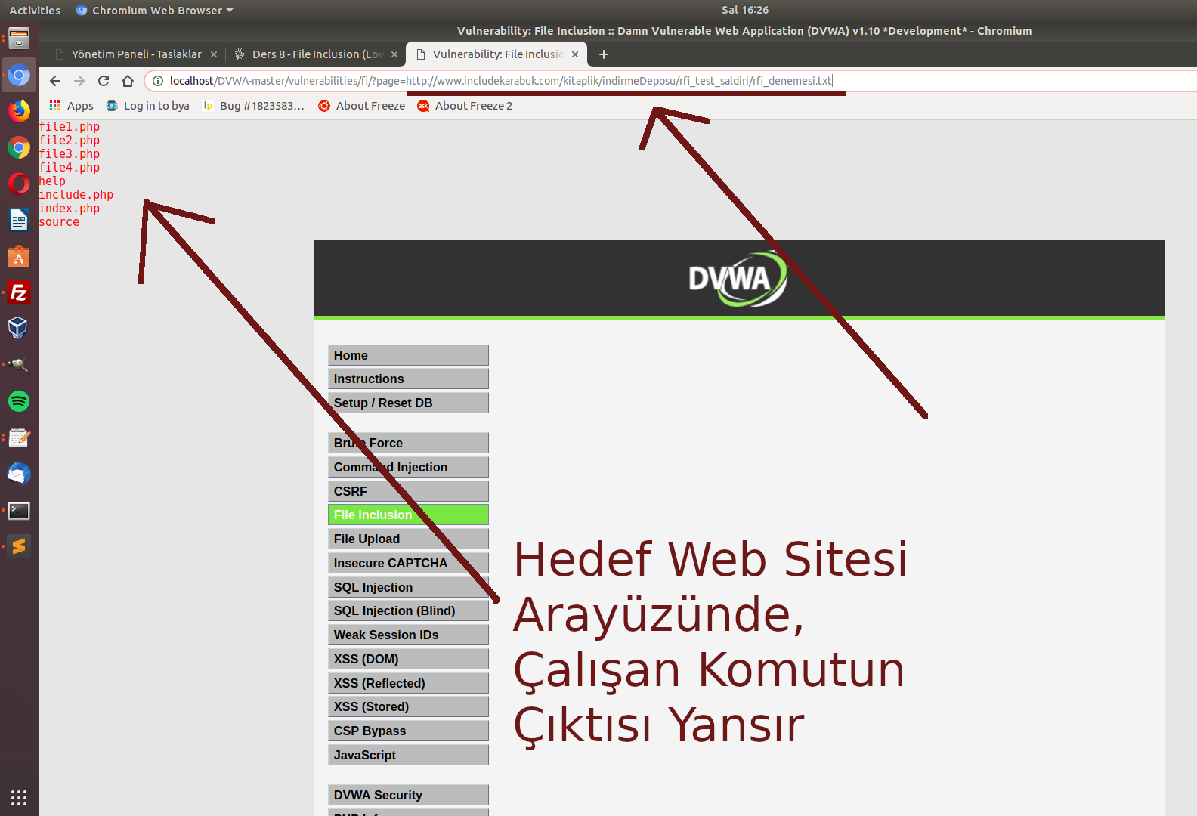This screenshot has width=1197, height=816.
Task: Launch Google Chrome from the dock
Action: click(19, 147)
